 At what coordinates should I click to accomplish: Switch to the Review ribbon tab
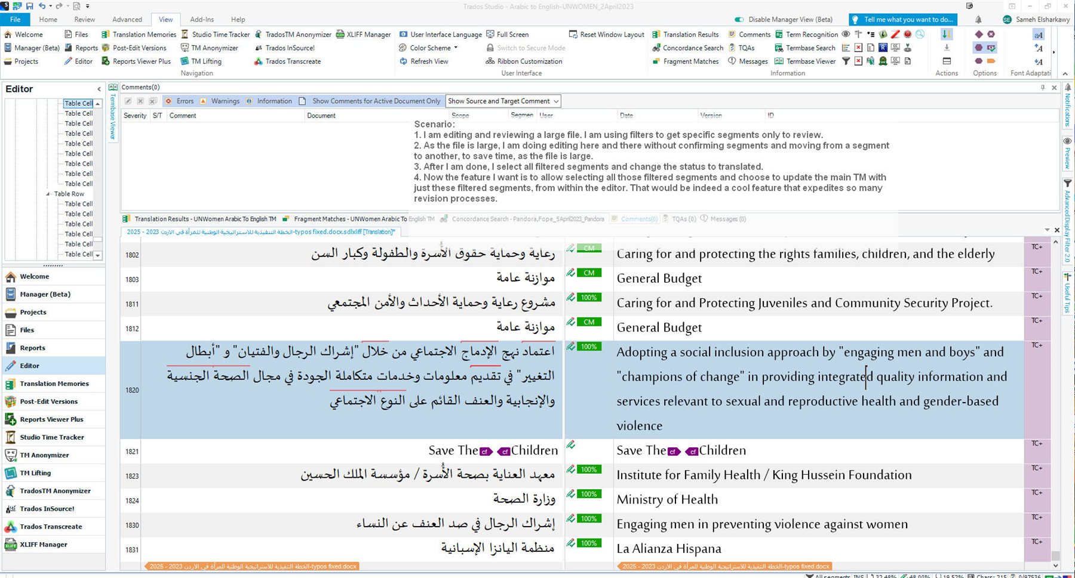pos(85,20)
